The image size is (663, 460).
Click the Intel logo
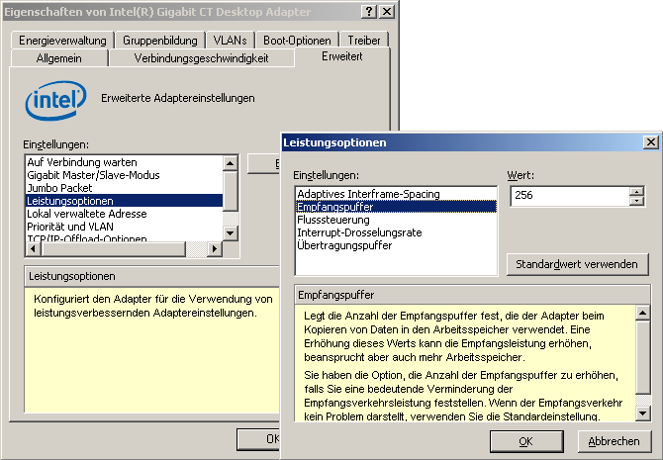click(x=55, y=100)
